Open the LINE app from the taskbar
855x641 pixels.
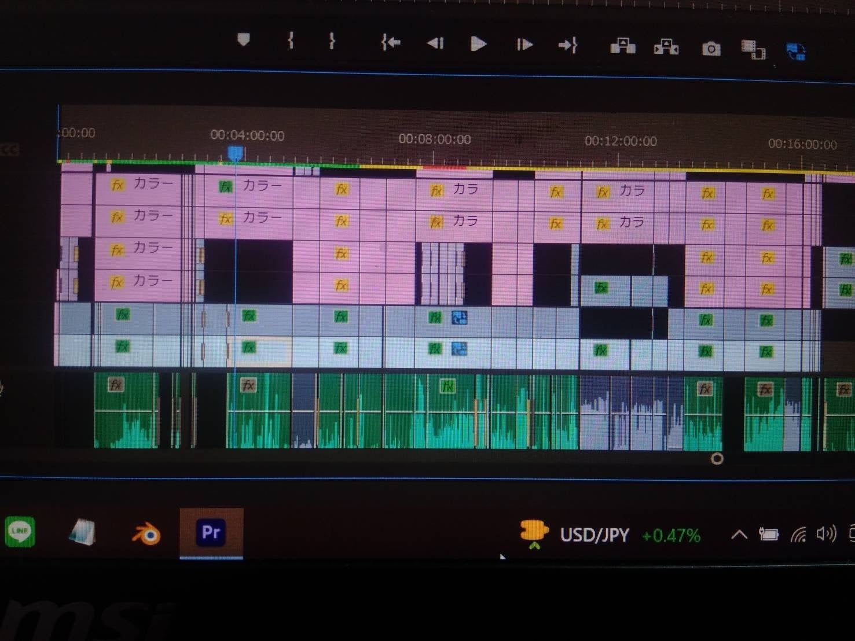click(x=20, y=531)
